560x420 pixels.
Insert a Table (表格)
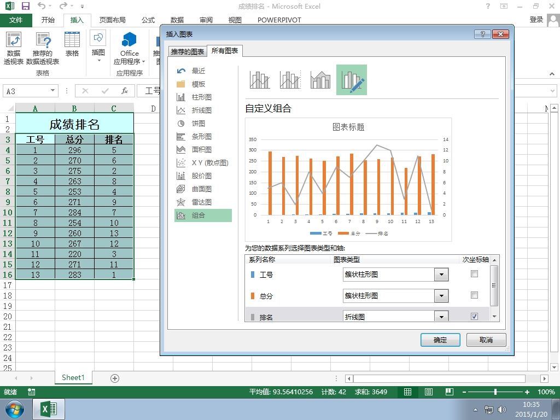[x=72, y=44]
